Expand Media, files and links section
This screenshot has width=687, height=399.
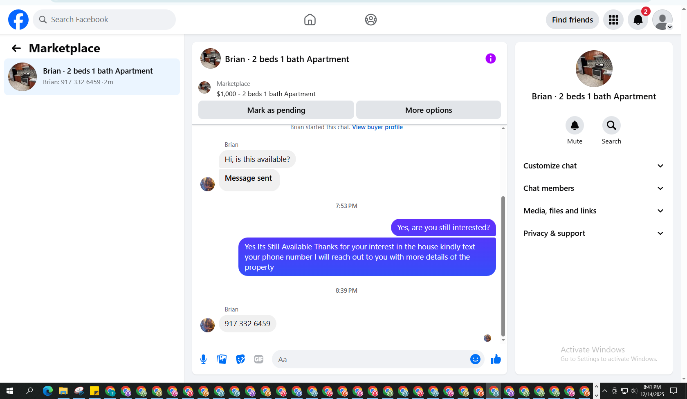594,211
